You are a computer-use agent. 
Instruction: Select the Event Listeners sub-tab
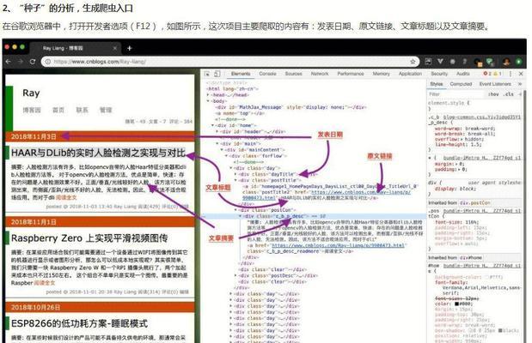pos(495,84)
